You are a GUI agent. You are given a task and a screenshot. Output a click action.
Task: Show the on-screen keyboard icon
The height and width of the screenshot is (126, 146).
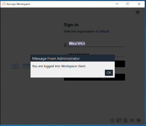[132, 120]
